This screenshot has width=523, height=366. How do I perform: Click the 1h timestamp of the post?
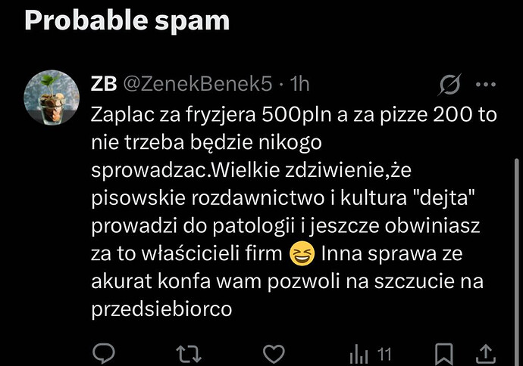pos(299,84)
